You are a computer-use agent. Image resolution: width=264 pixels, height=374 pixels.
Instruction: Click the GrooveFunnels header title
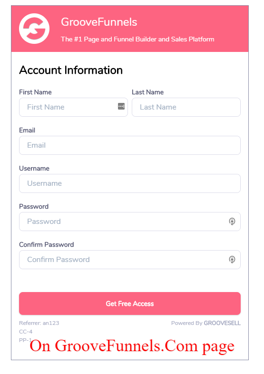[99, 22]
